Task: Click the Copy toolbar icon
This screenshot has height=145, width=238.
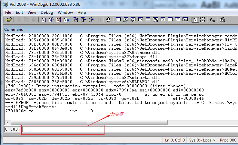Action: click(x=26, y=20)
